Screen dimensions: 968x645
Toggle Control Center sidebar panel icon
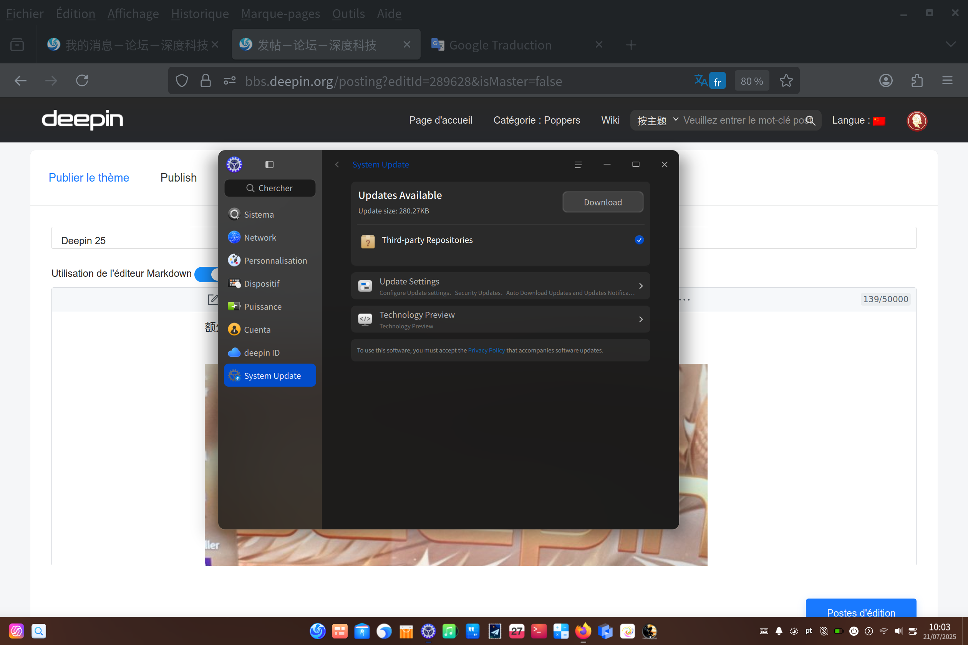pos(270,165)
